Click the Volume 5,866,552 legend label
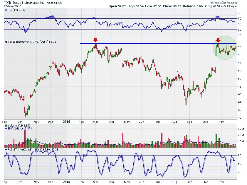247x185 pixels. click(19, 126)
